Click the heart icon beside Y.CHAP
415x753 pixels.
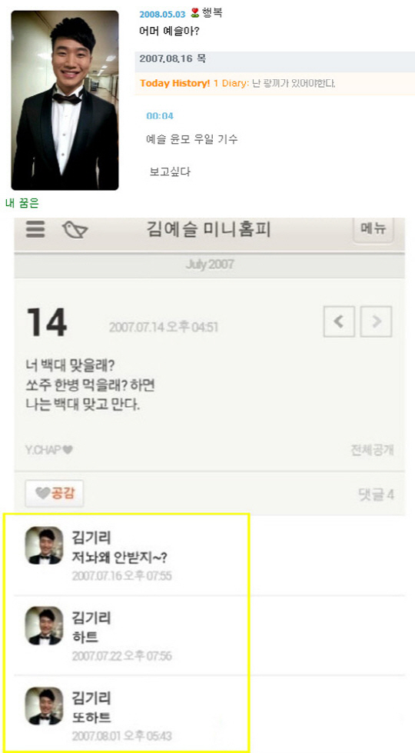(68, 451)
